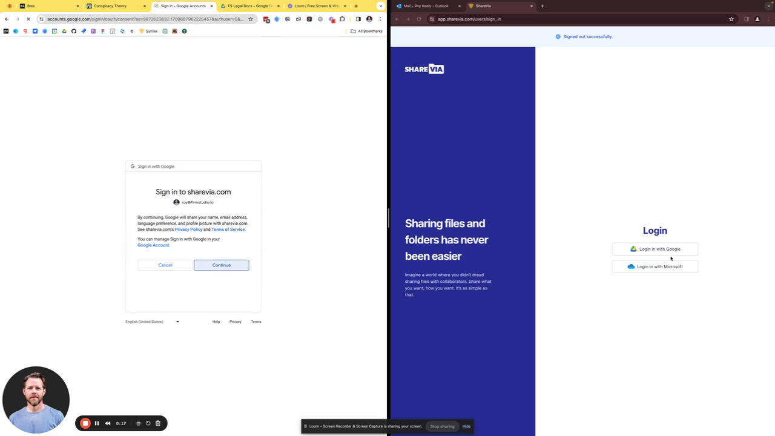The image size is (775, 436).
Task: Select the ShareVia tab in right browser
Action: (x=500, y=6)
